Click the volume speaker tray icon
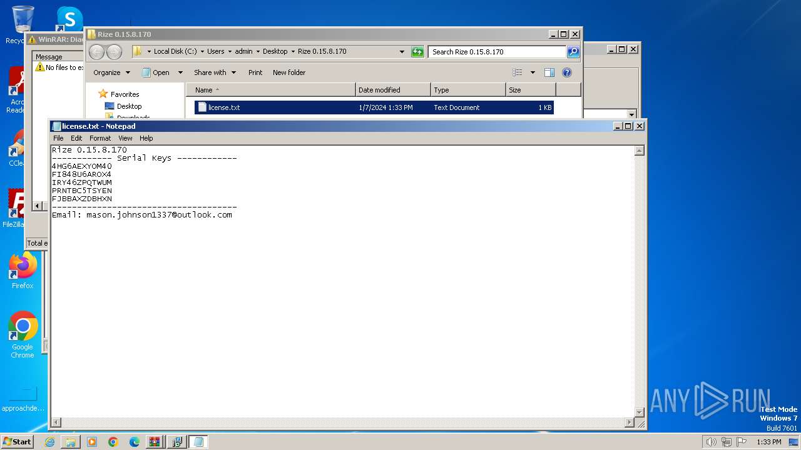The width and height of the screenshot is (801, 450). point(711,442)
